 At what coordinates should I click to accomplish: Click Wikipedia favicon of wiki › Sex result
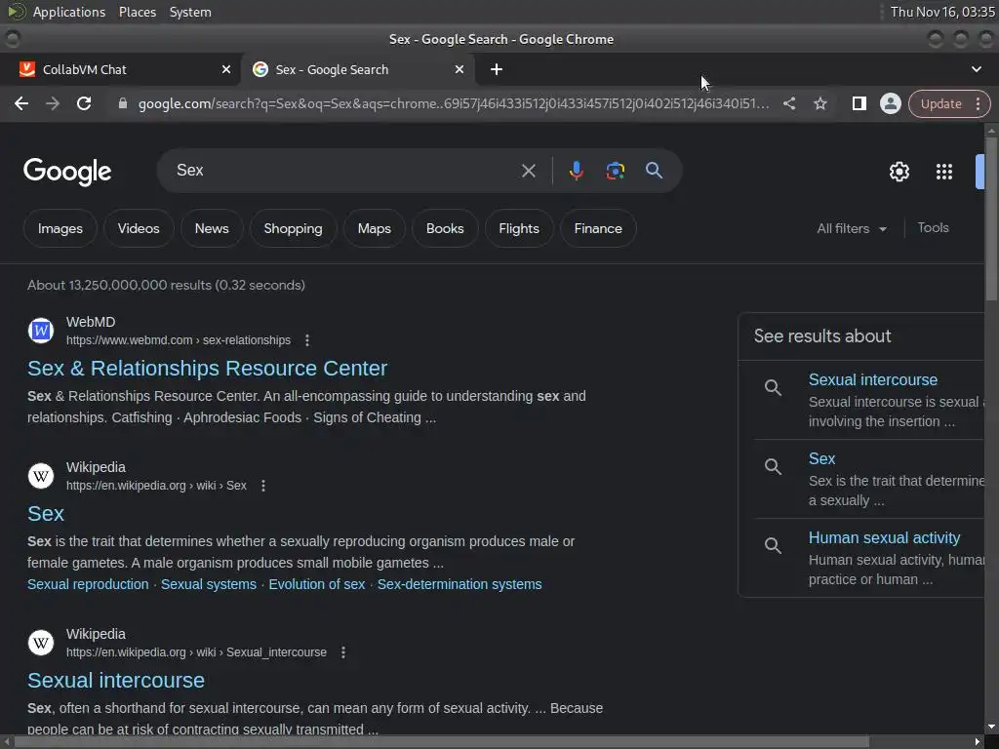tap(41, 476)
